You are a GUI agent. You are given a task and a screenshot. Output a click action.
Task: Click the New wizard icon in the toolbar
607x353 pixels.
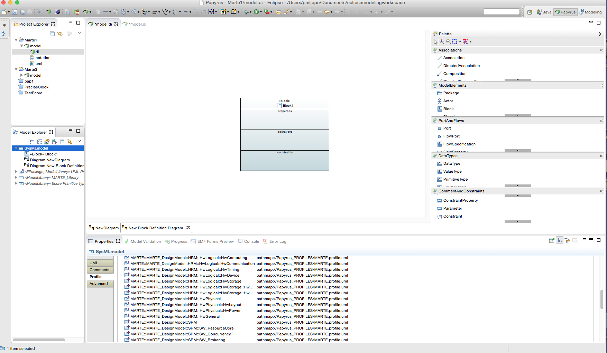point(4,12)
